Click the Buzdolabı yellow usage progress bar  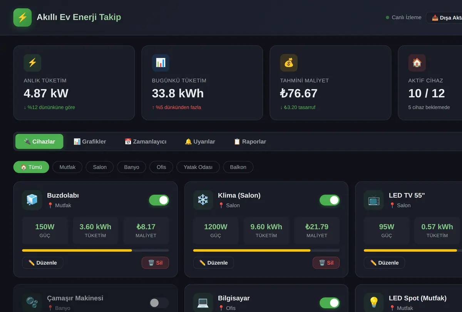pyautogui.click(x=77, y=250)
